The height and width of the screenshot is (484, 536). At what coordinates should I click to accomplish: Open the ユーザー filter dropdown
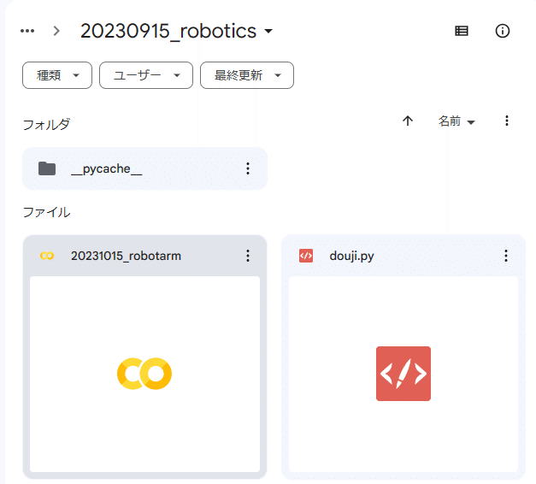pyautogui.click(x=146, y=75)
